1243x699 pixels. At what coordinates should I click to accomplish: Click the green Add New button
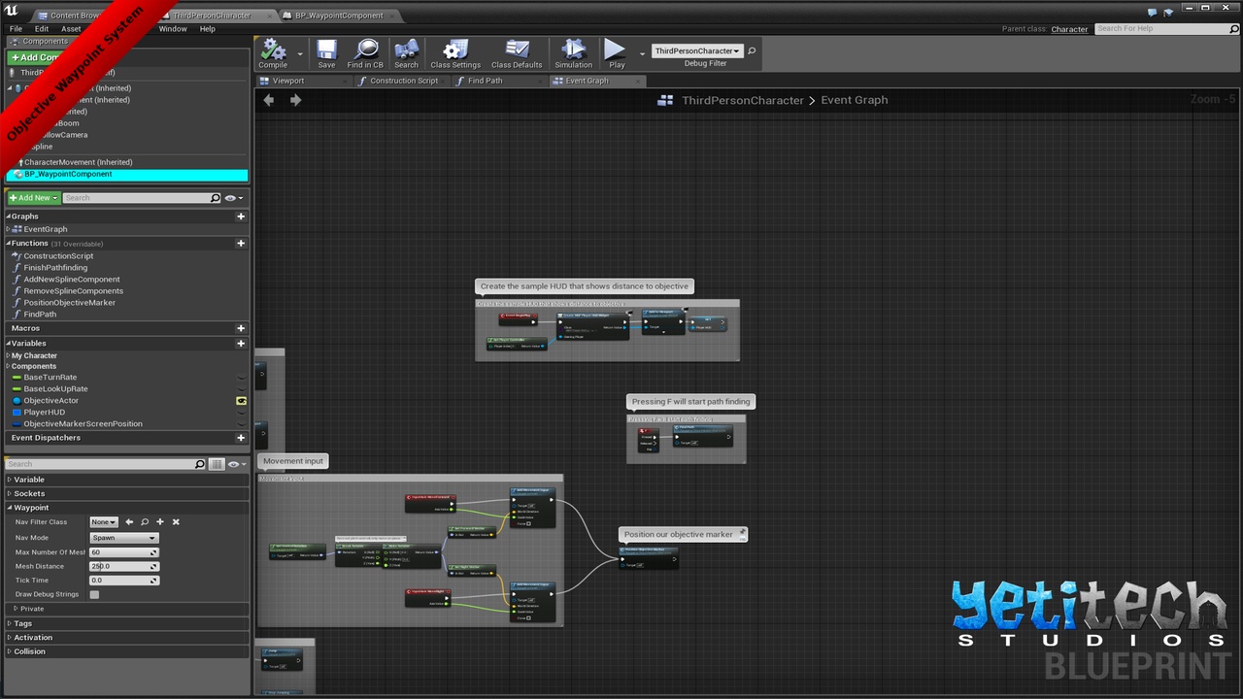coord(33,198)
